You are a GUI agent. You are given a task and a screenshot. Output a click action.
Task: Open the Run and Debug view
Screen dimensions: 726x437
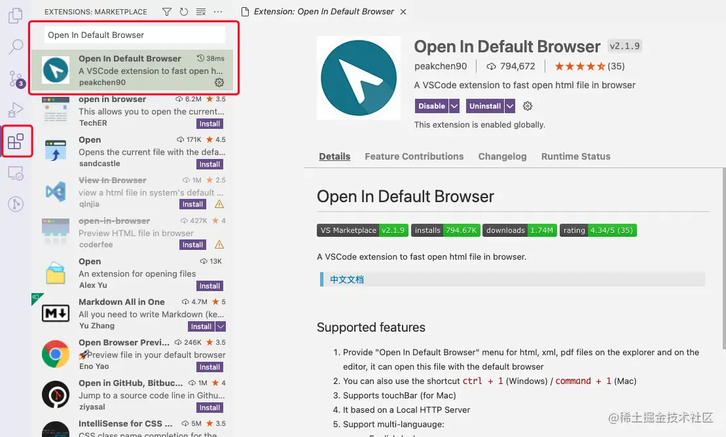15,110
